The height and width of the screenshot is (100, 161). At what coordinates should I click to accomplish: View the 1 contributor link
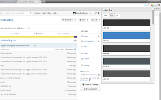(64, 34)
